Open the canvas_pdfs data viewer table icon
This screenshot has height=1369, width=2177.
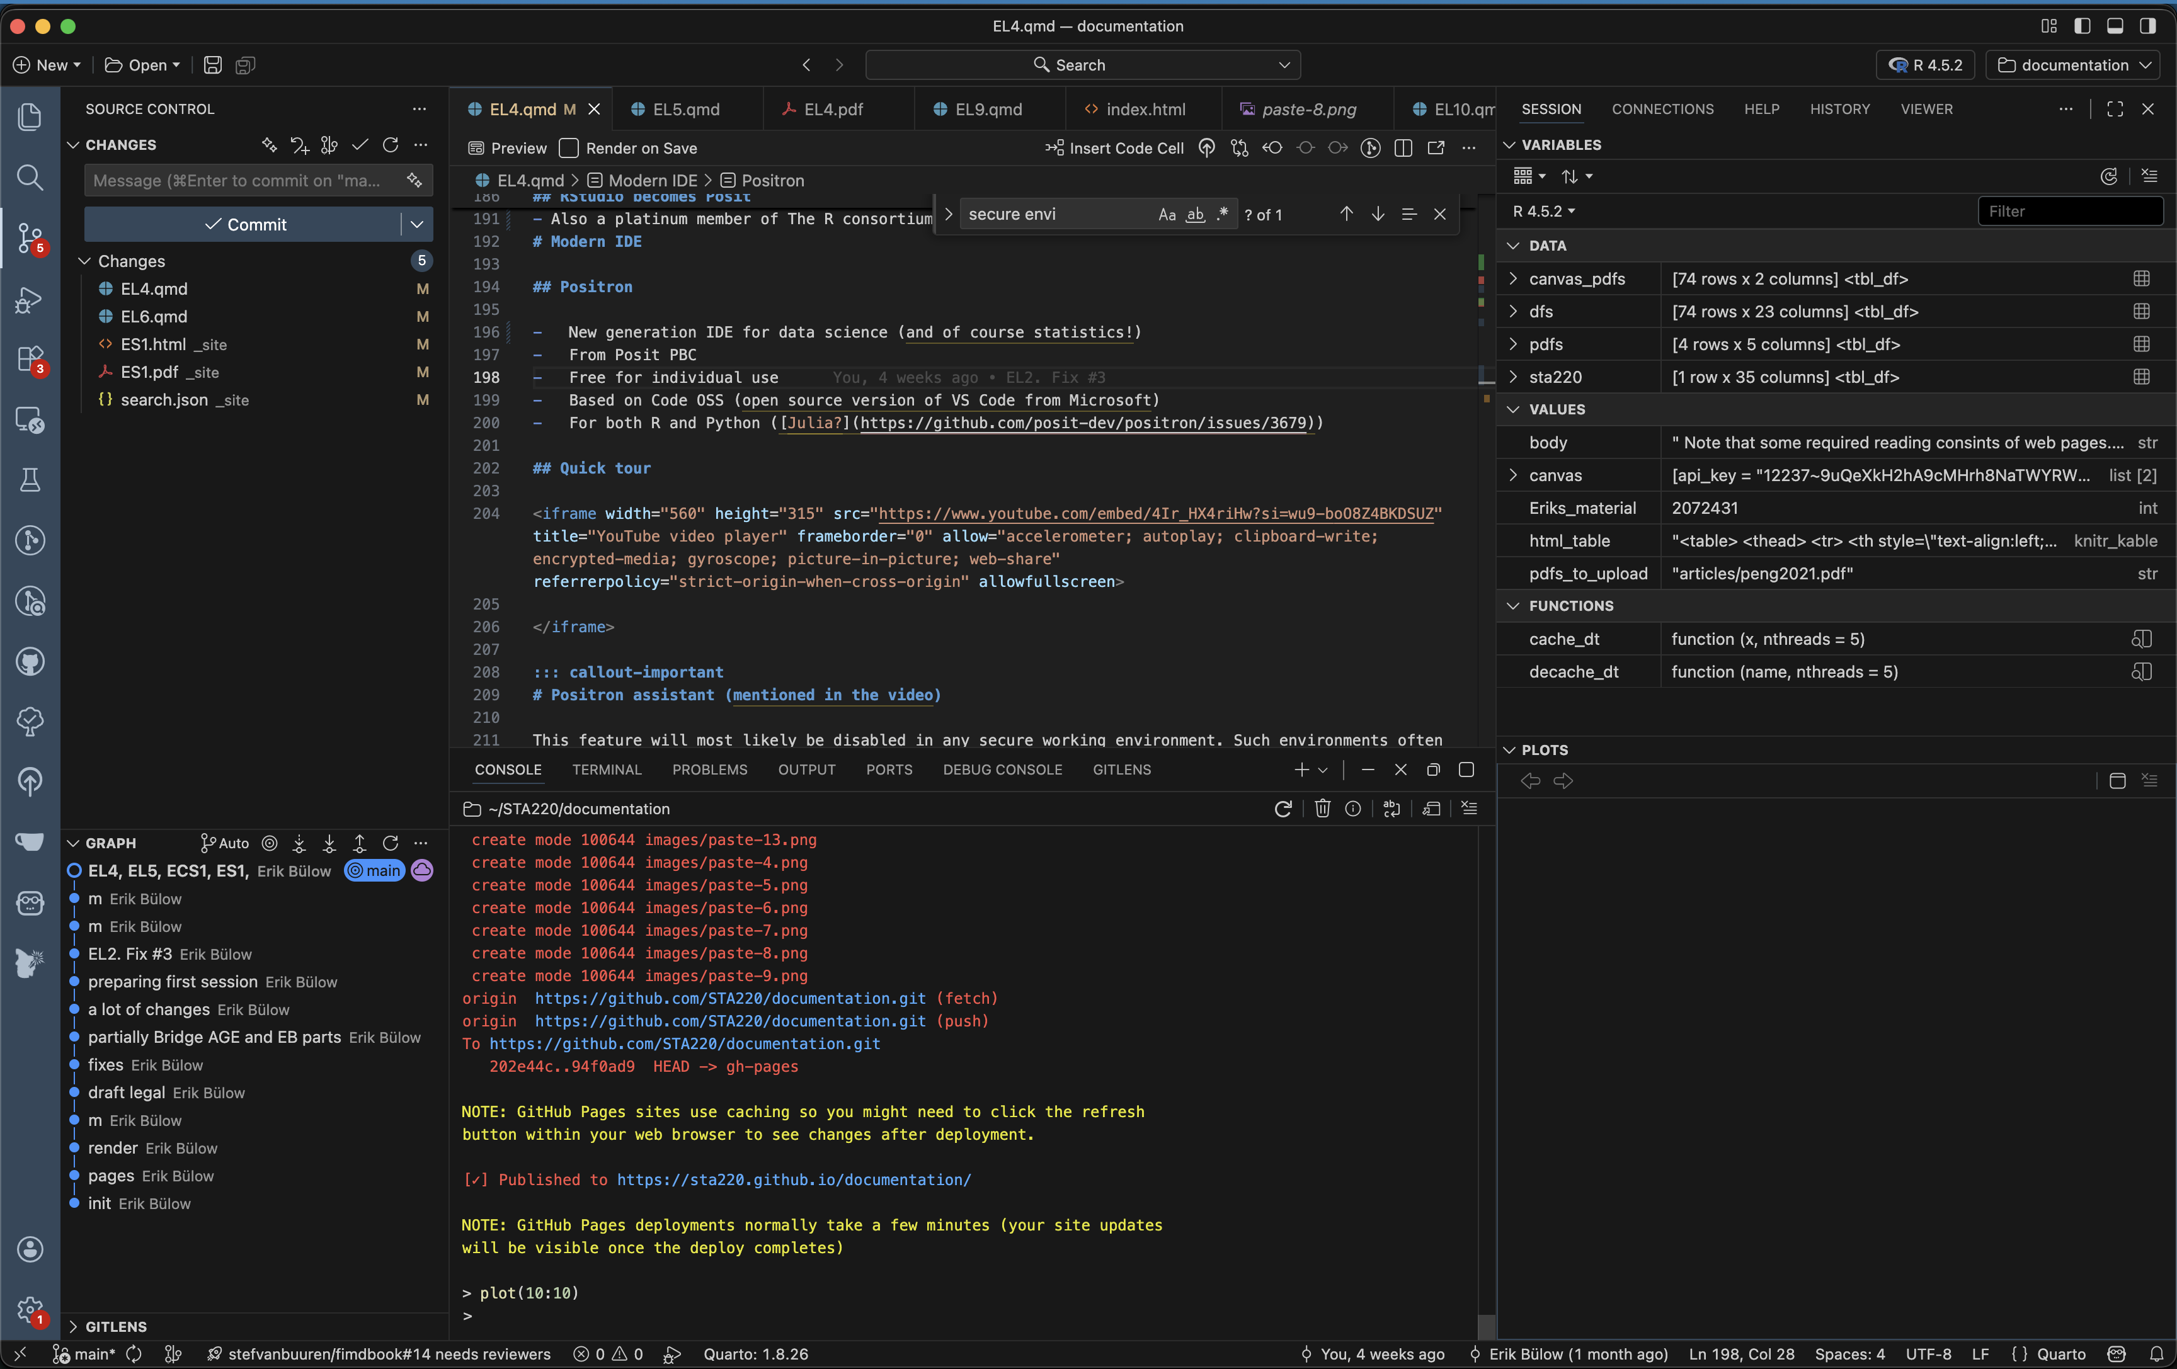(2141, 278)
